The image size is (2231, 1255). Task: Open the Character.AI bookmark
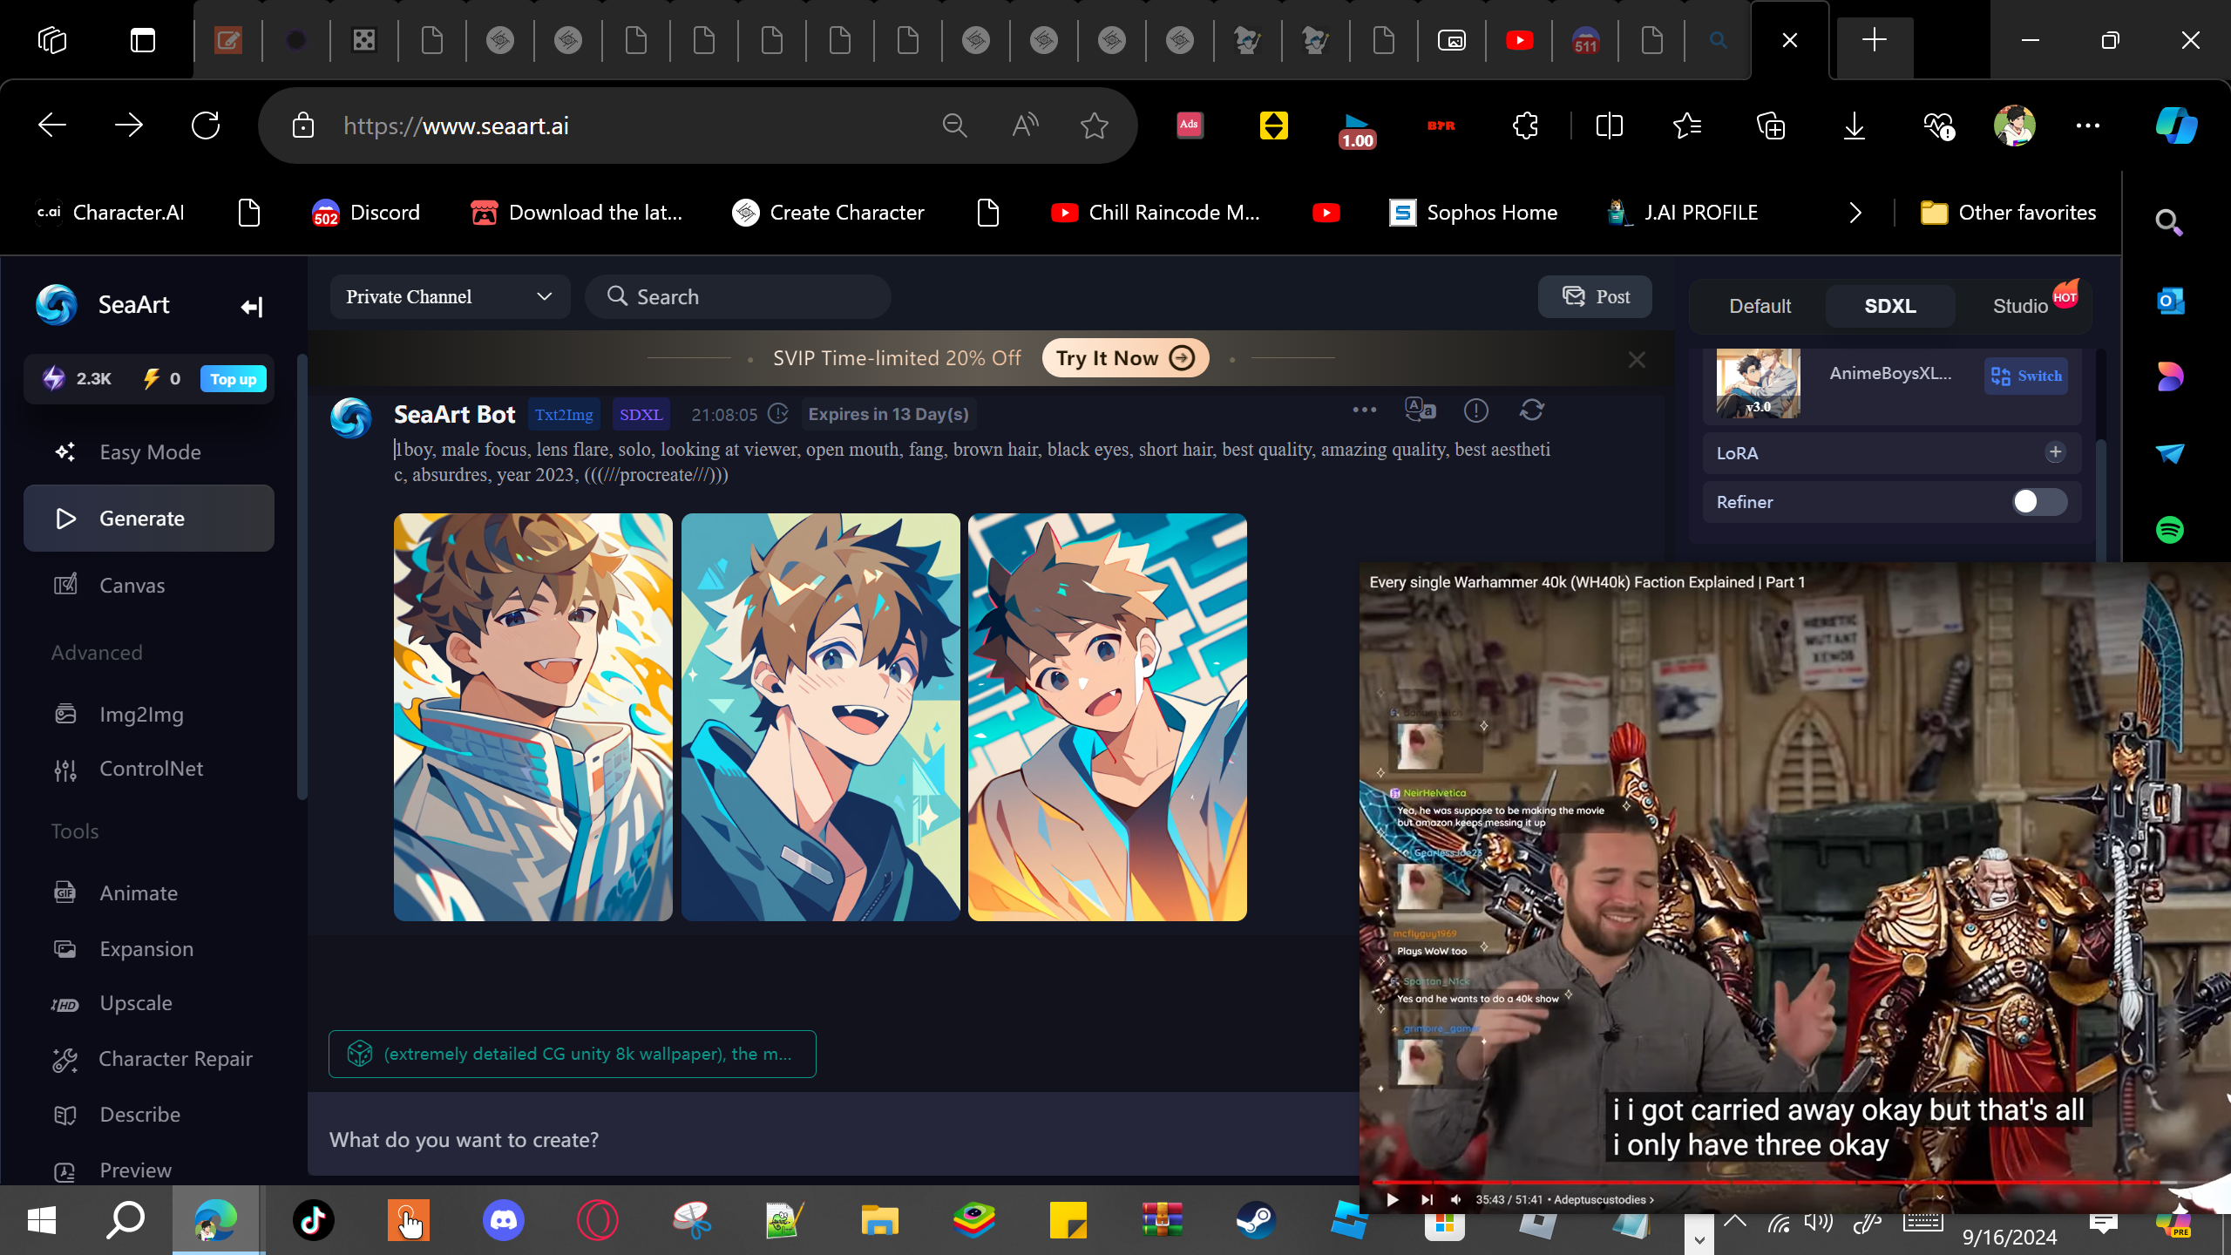(111, 213)
